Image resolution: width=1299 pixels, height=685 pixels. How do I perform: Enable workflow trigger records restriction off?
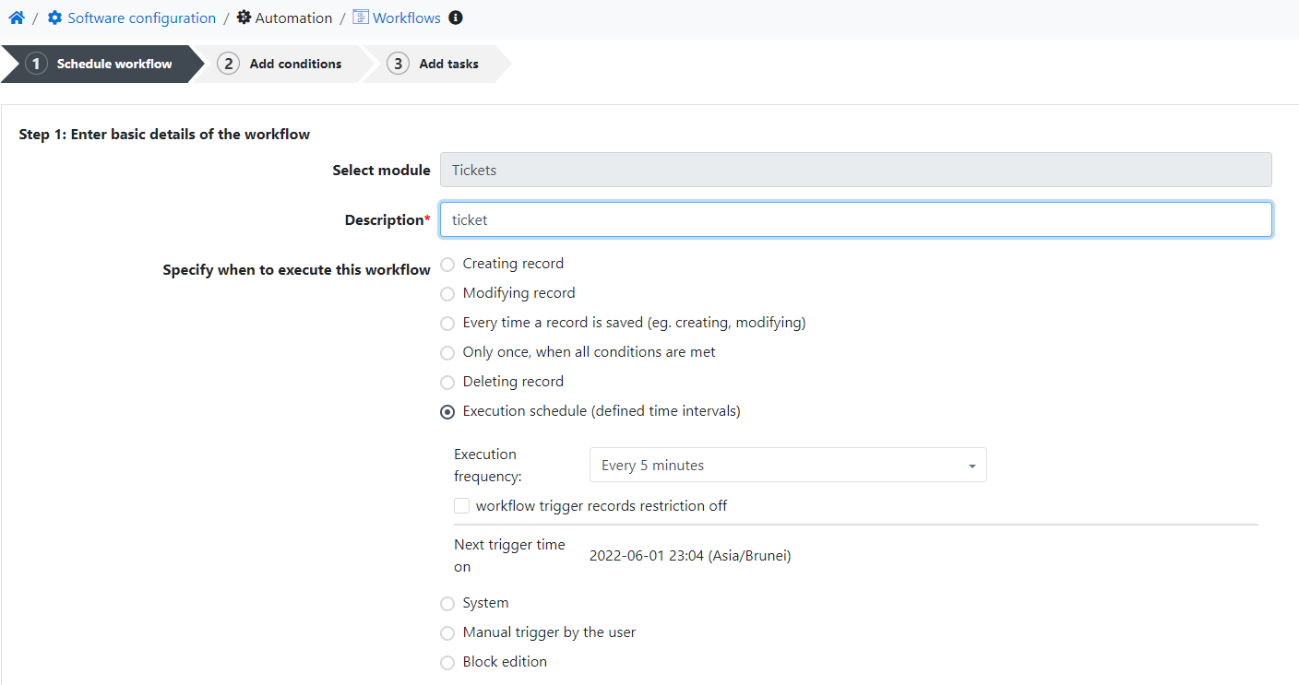[461, 505]
